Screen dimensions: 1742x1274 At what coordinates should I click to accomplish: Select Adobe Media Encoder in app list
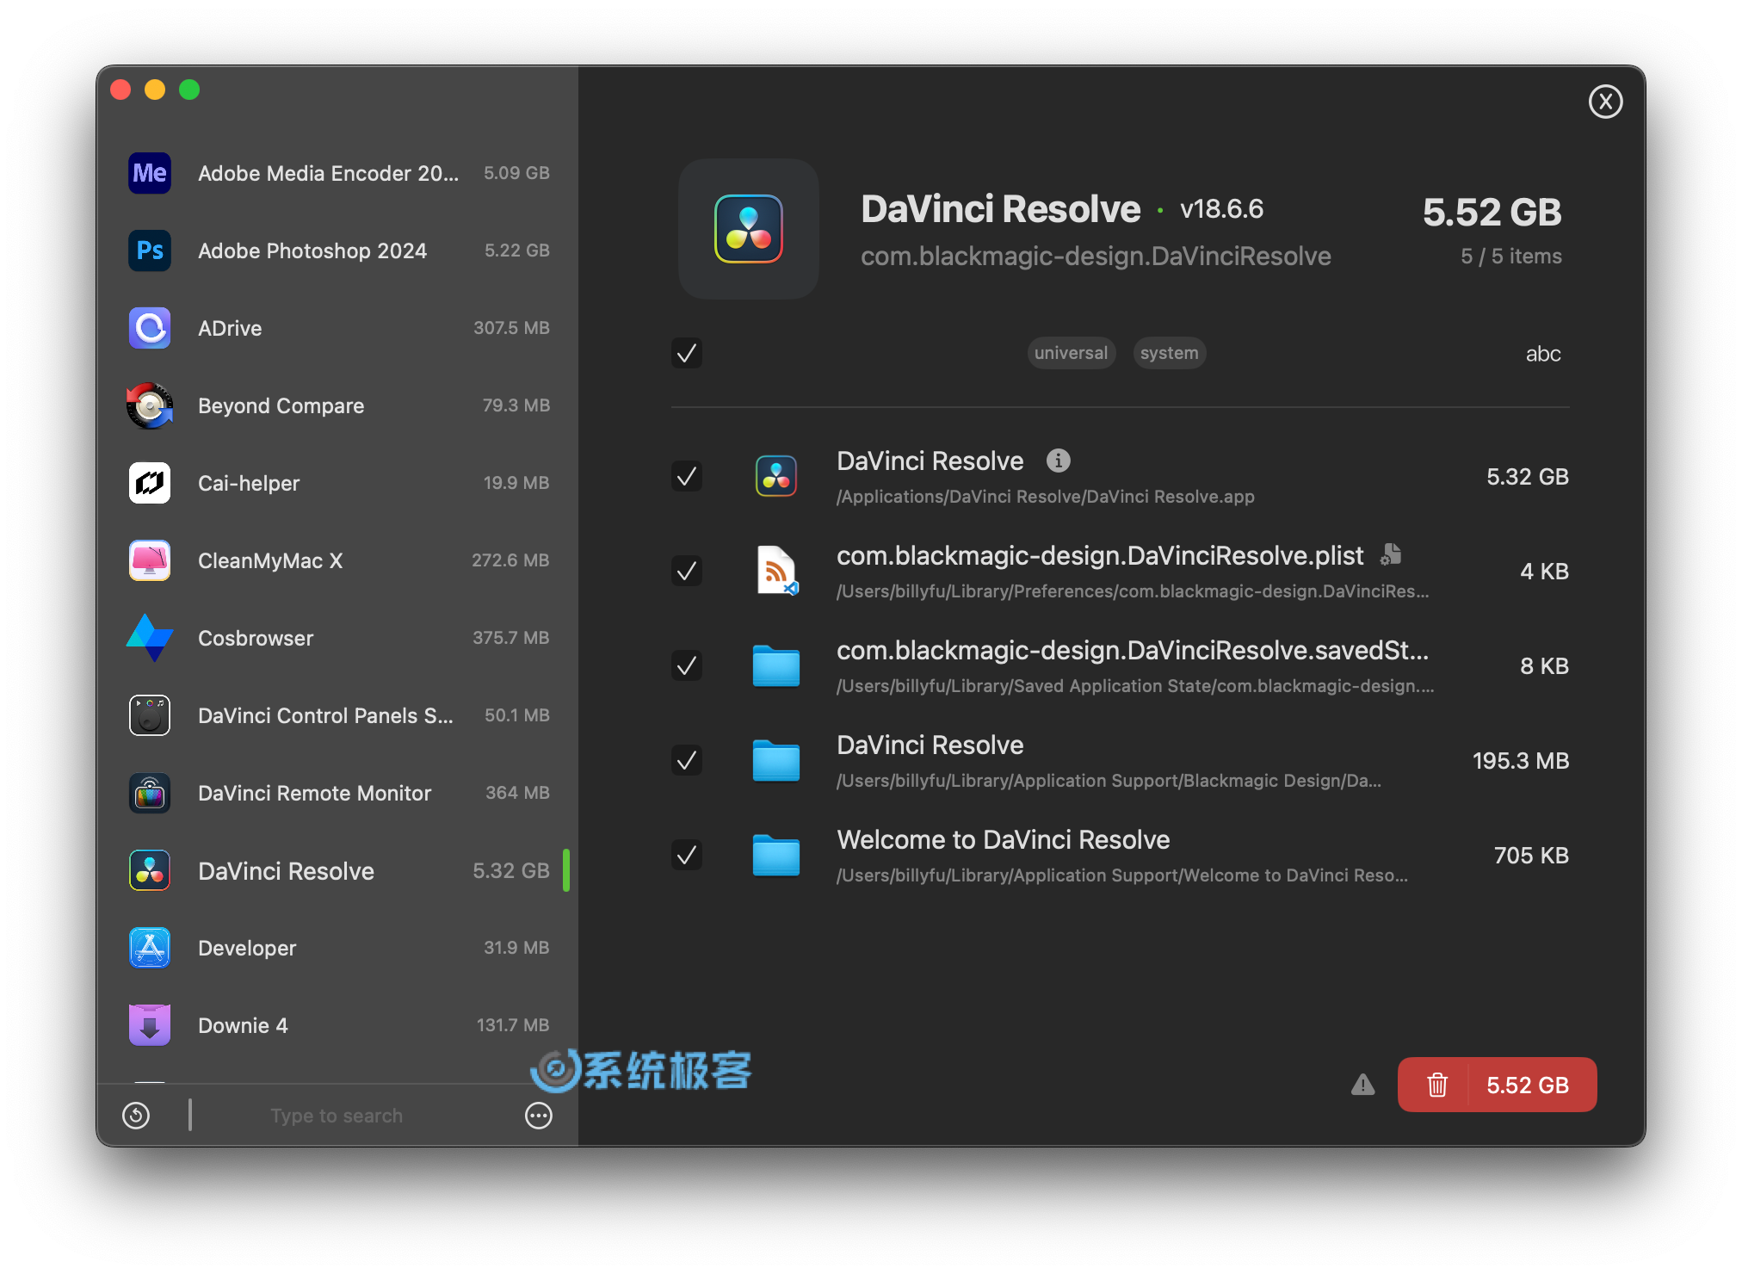pyautogui.click(x=337, y=173)
